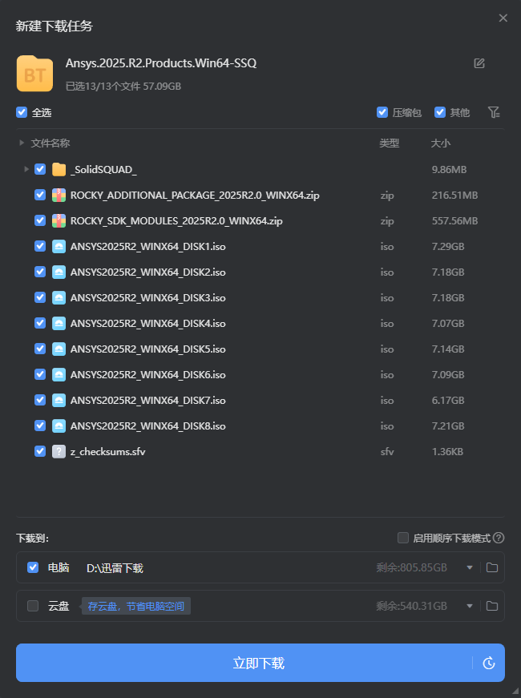Click the 1.36KB size value
Viewport: 521px width, 698px height.
pos(447,451)
